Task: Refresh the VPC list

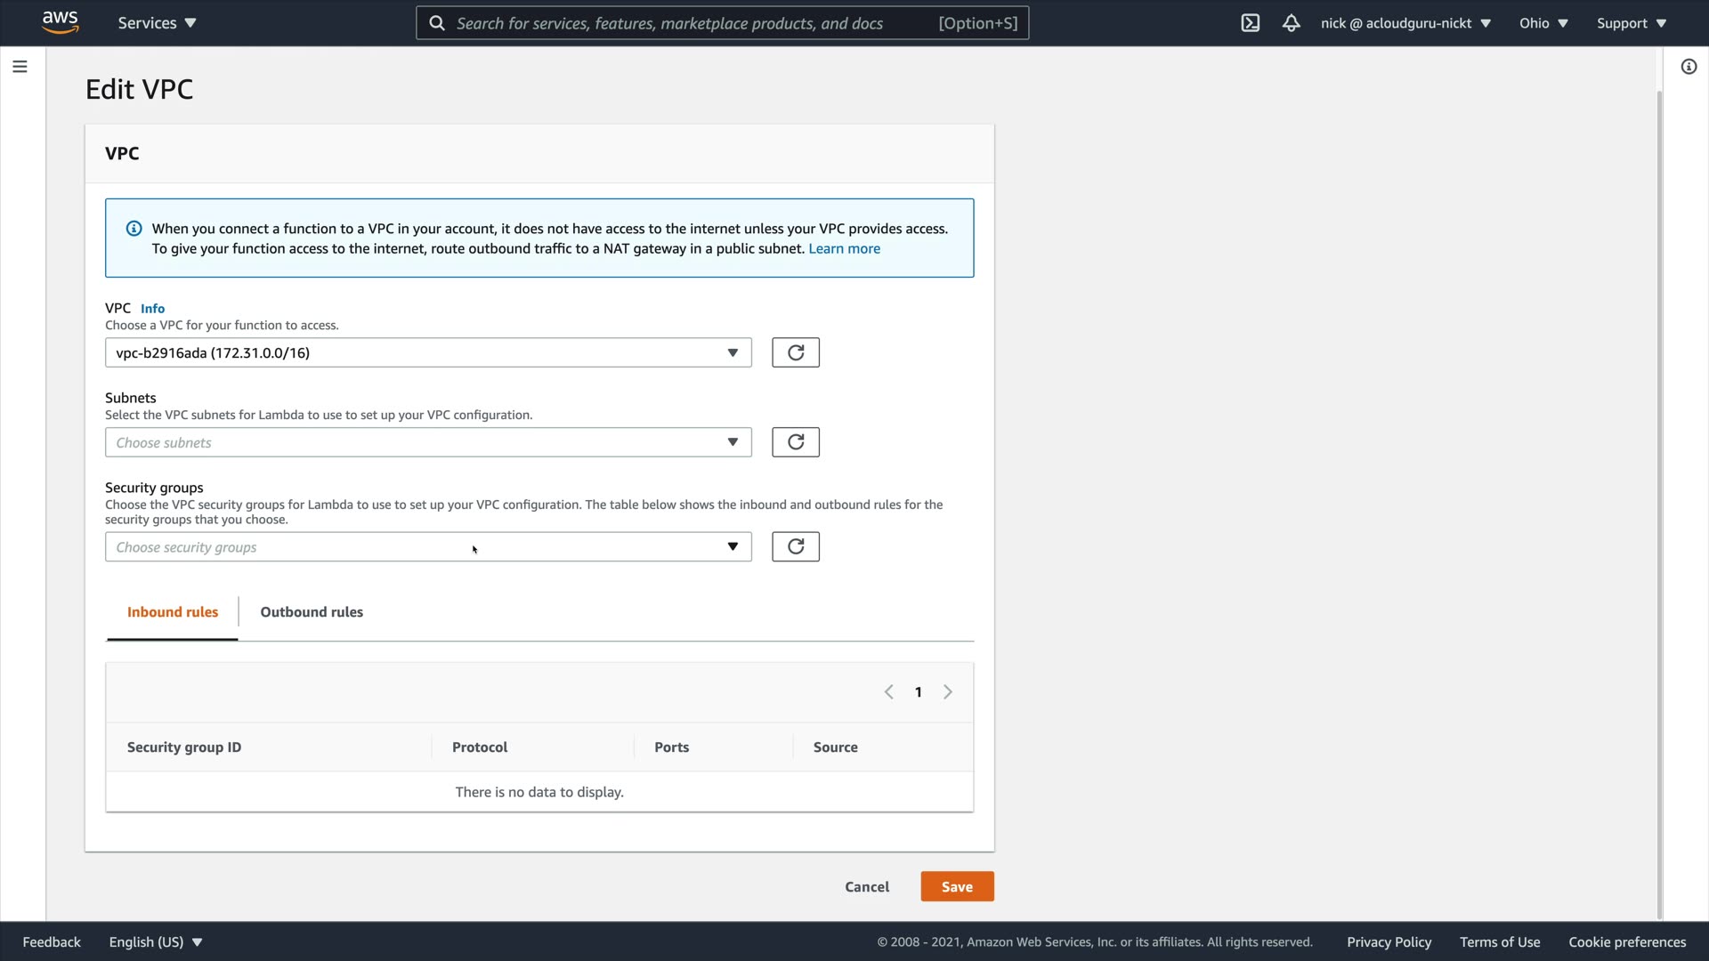Action: coord(795,352)
